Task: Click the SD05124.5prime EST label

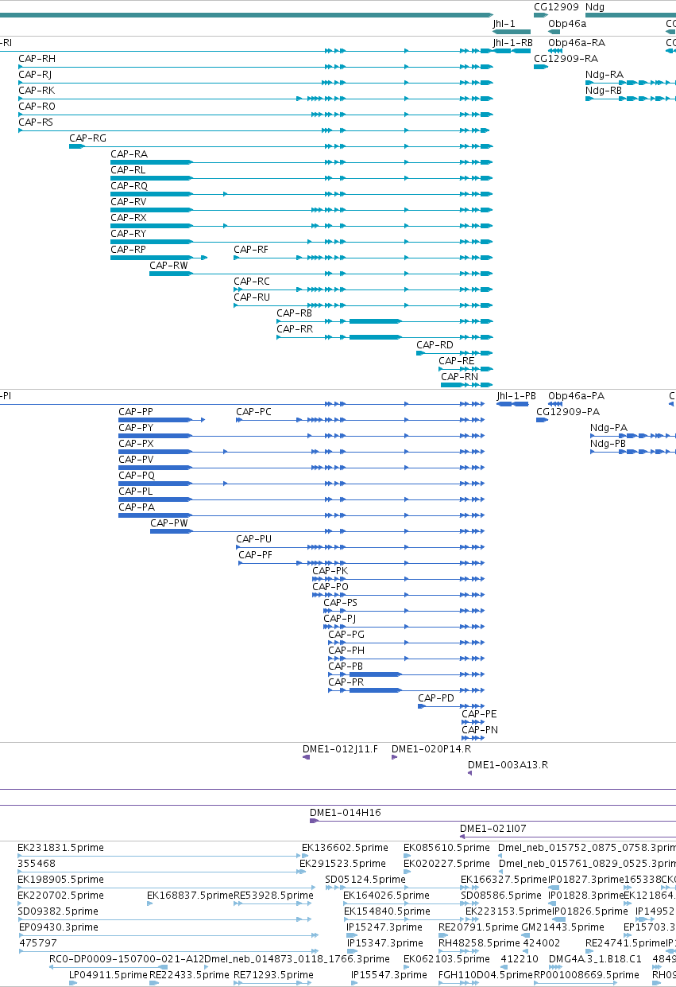Action: 366,880
